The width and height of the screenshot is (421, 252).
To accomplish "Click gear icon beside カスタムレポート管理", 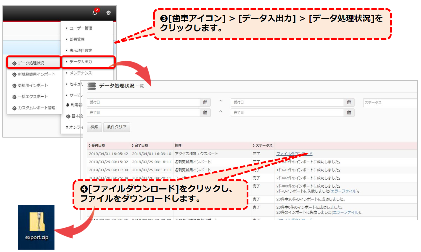I will pyautogui.click(x=14, y=108).
